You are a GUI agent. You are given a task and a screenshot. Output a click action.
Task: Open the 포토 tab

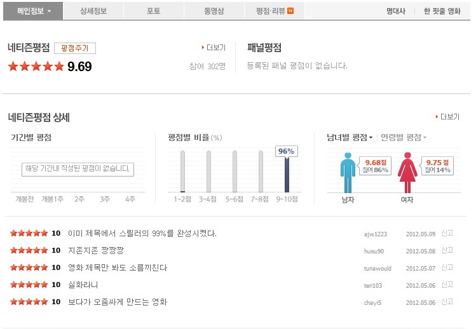(153, 11)
